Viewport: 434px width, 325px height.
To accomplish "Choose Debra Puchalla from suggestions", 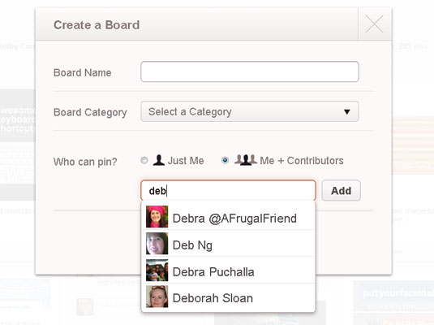I will pos(228,271).
